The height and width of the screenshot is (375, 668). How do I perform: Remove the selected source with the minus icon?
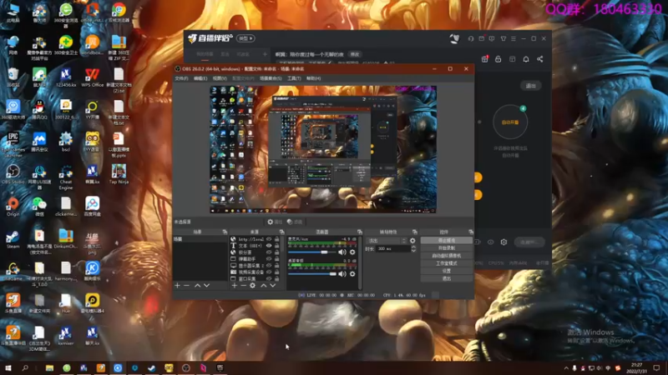243,285
